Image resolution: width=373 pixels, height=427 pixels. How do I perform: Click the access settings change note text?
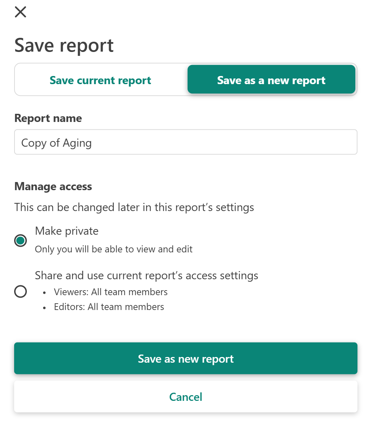(134, 207)
